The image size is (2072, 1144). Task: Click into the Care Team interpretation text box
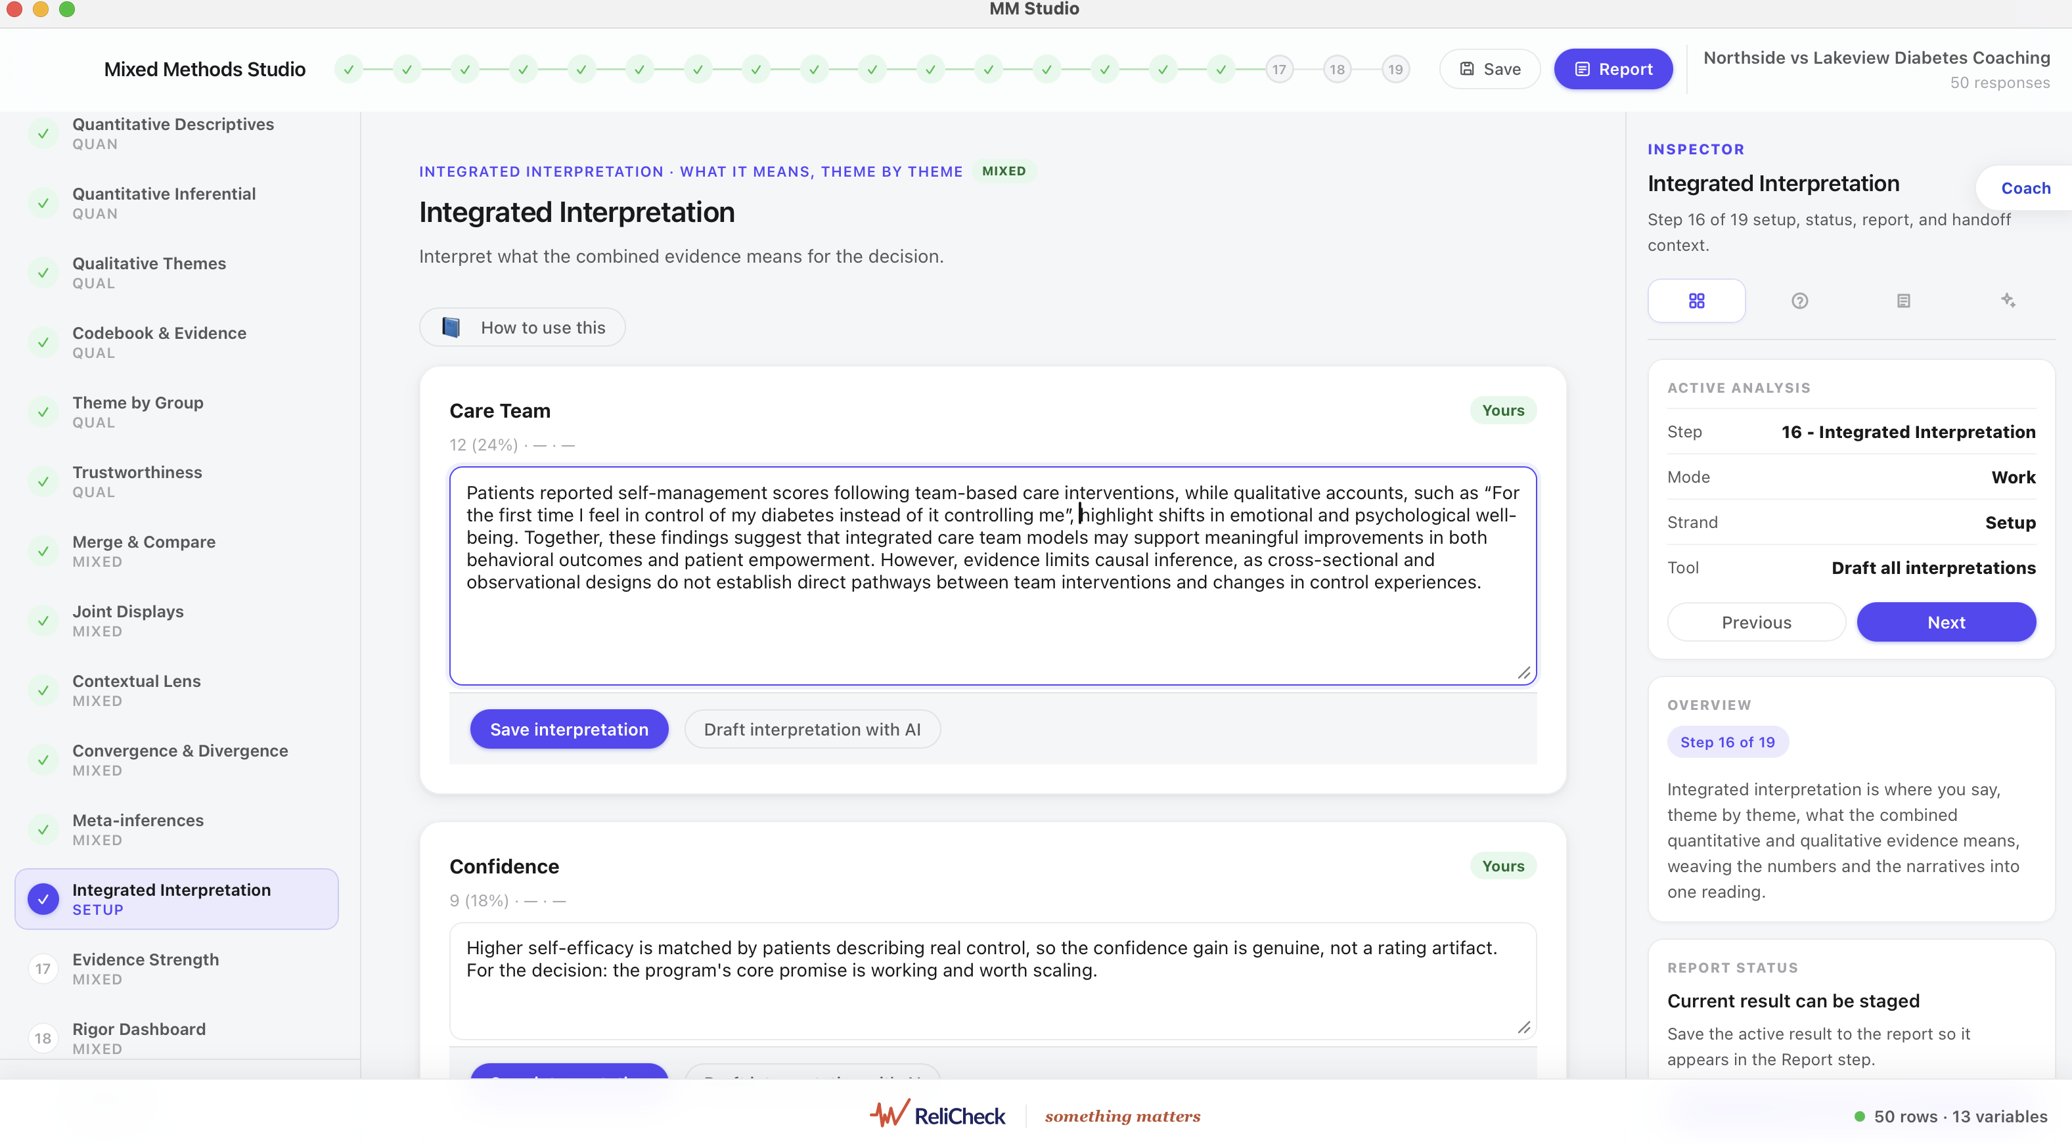[993, 576]
